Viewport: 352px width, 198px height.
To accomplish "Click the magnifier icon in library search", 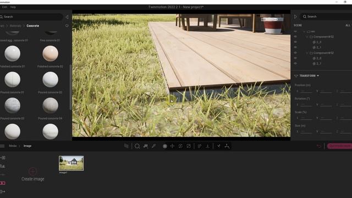I will [1, 16].
